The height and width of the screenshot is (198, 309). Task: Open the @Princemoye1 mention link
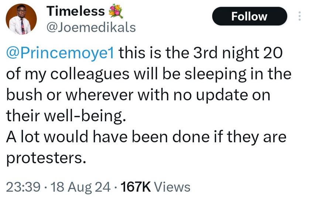click(61, 54)
